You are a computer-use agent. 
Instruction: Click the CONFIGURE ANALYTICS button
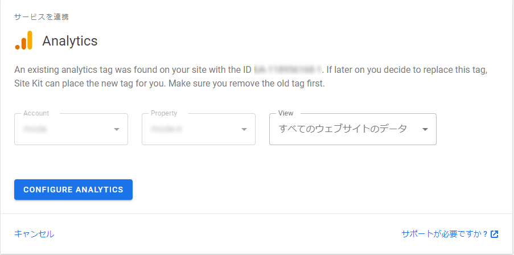(x=73, y=190)
